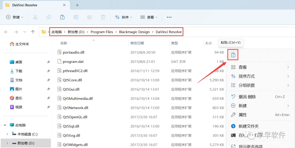This screenshot has width=295, height=148.
Task: Open the 查看 view dropdown in toolbar
Action: pyautogui.click(x=149, y=17)
